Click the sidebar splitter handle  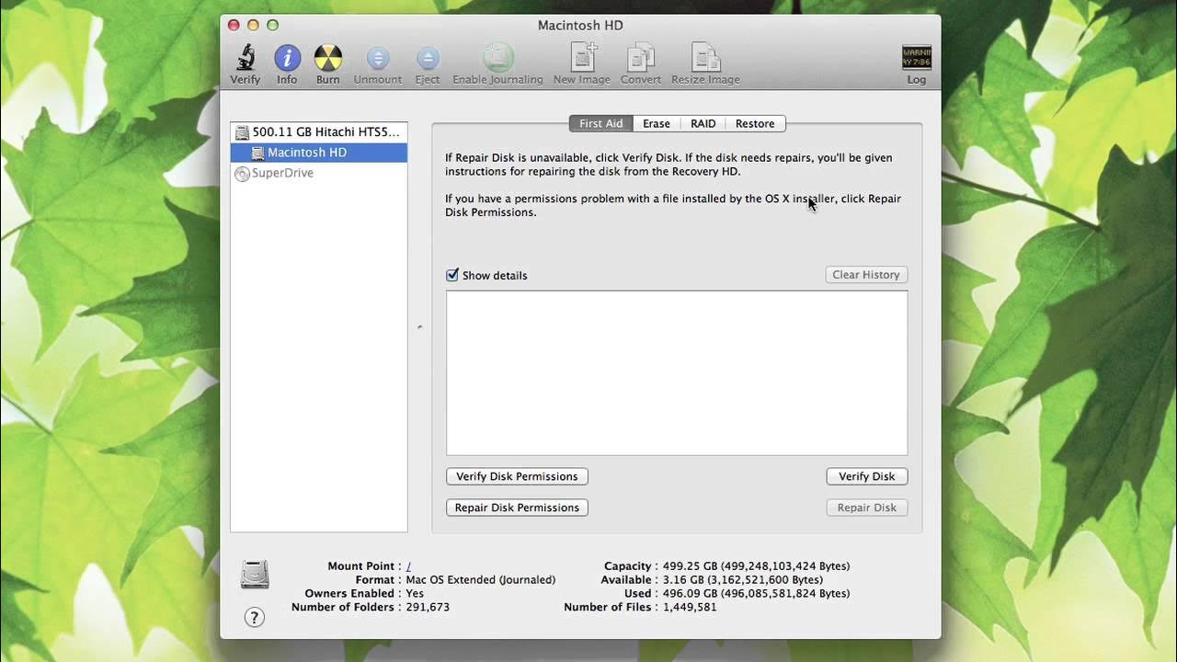click(x=419, y=326)
